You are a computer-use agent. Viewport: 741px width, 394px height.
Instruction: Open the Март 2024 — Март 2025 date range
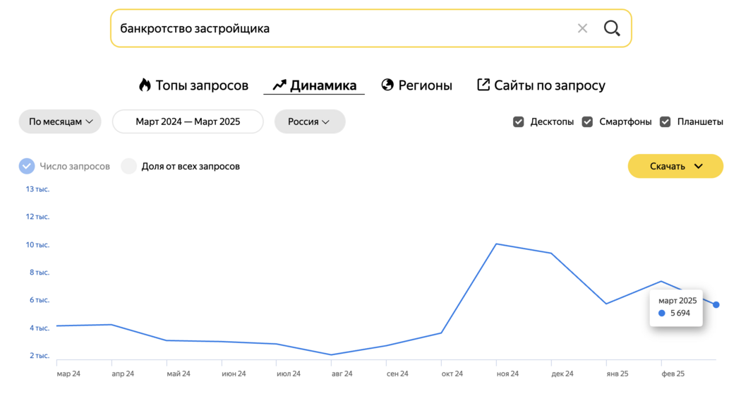[188, 121]
